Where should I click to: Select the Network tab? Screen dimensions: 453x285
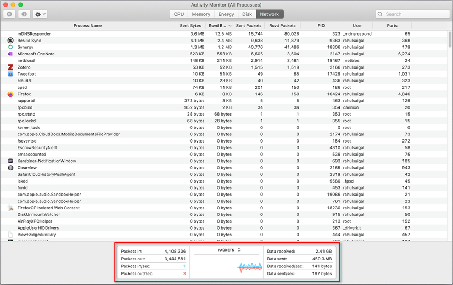pyautogui.click(x=270, y=14)
